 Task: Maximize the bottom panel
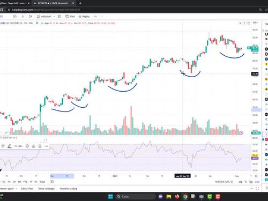(x=257, y=189)
